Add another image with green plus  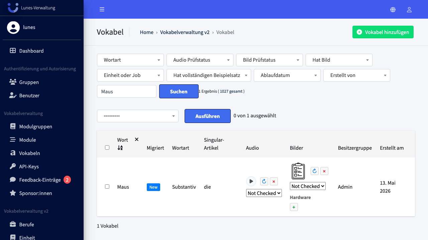294,207
